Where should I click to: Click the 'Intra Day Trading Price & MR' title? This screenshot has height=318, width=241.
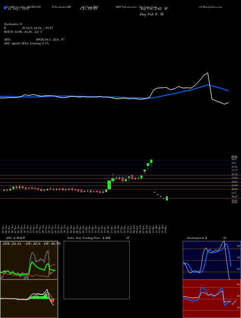coord(89,238)
